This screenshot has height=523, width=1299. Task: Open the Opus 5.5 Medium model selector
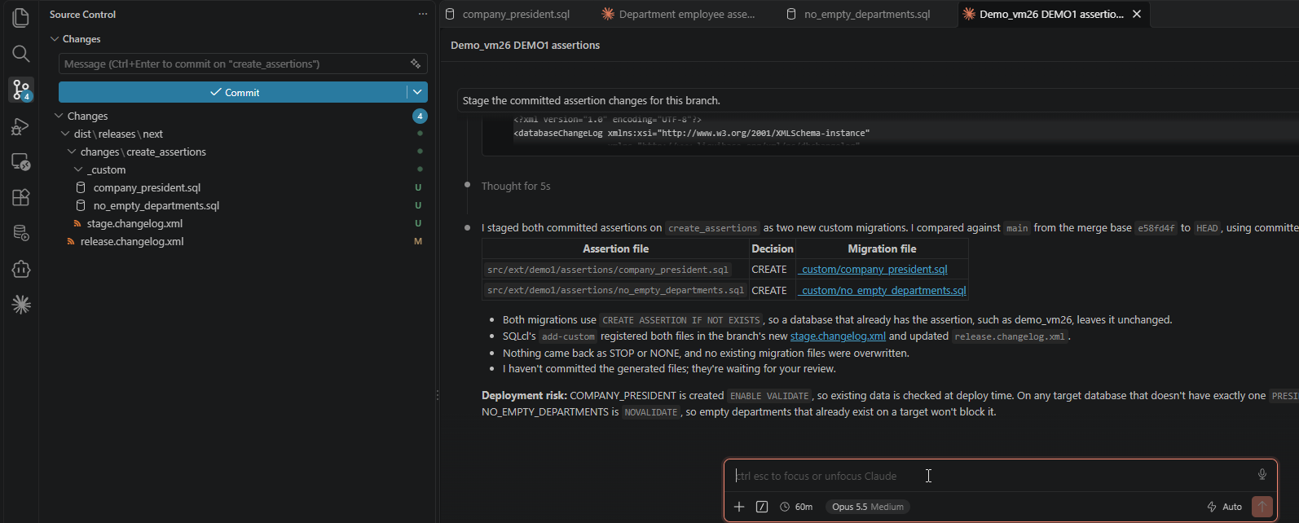868,507
